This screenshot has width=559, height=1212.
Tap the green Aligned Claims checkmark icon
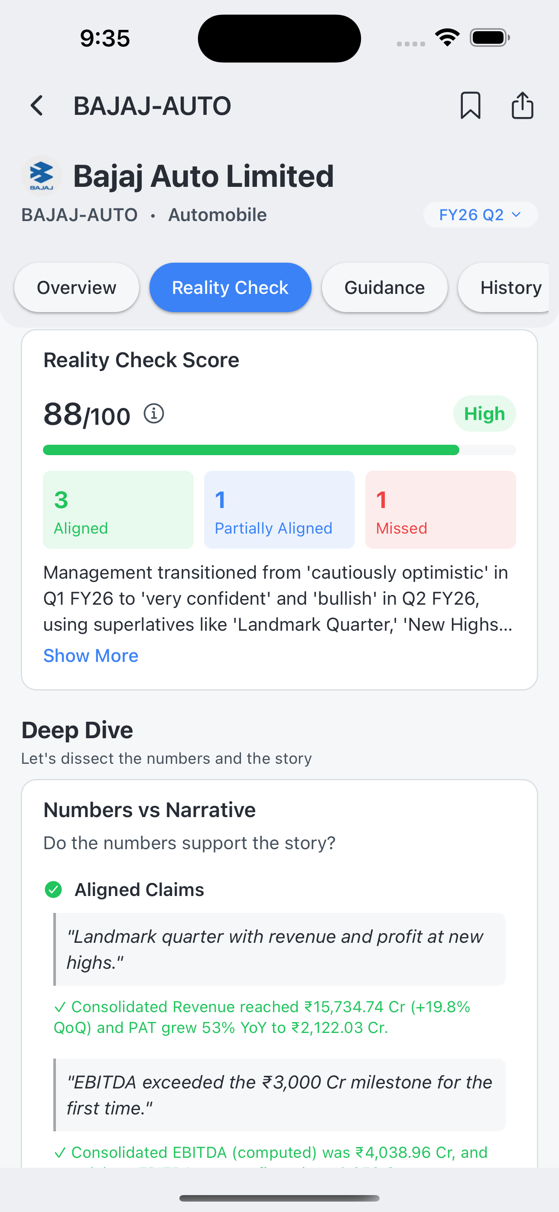(x=54, y=889)
